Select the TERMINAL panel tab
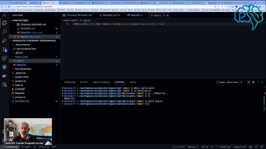The image size is (266, 149). point(120,82)
